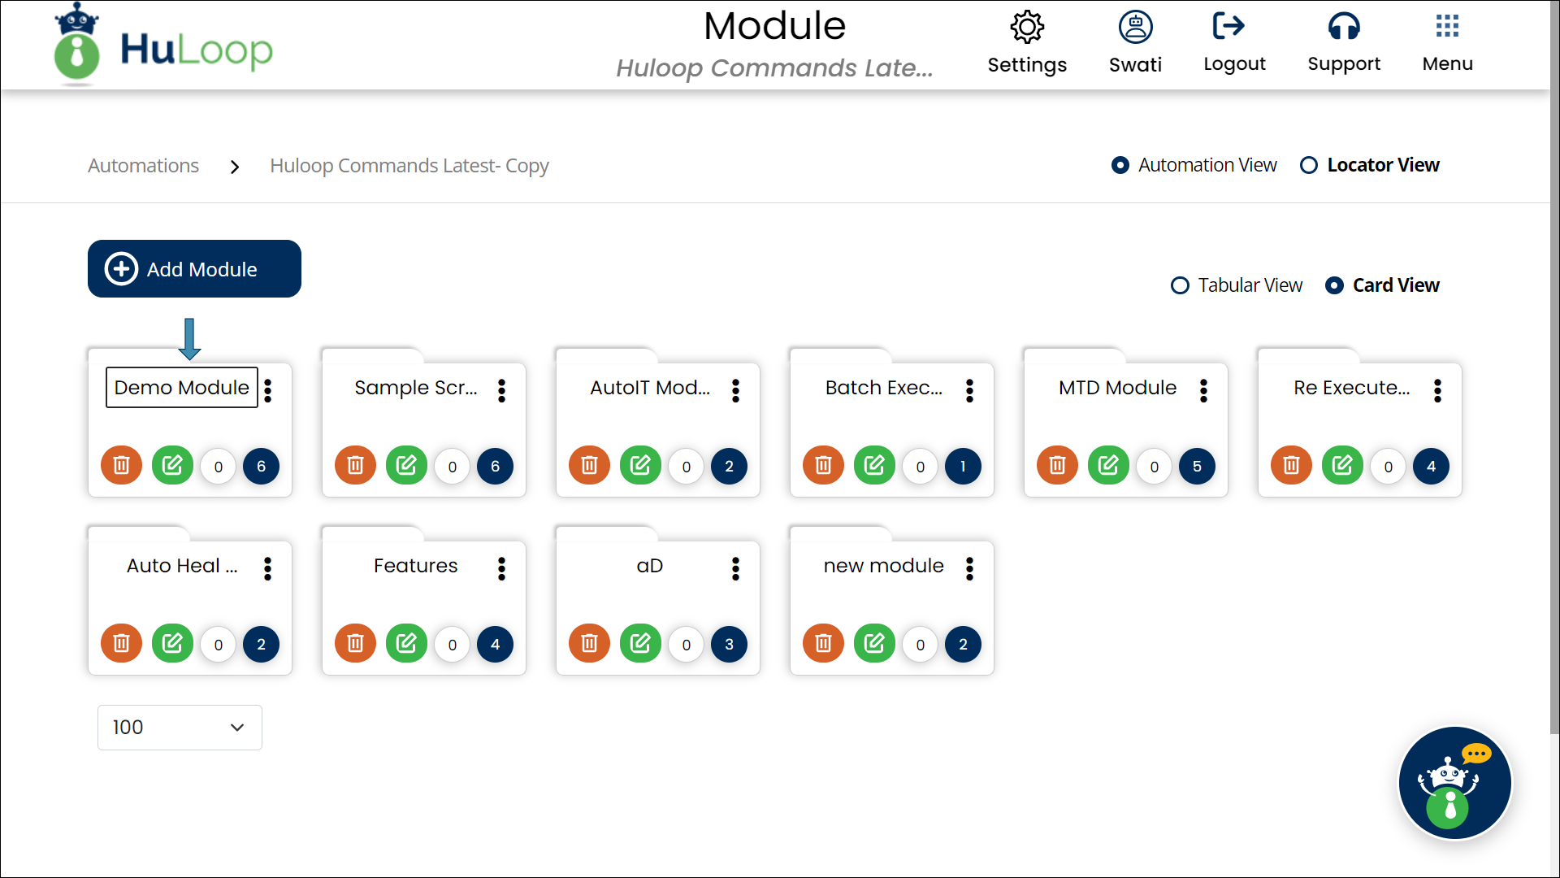
Task: Open the Features module title
Action: (x=415, y=565)
